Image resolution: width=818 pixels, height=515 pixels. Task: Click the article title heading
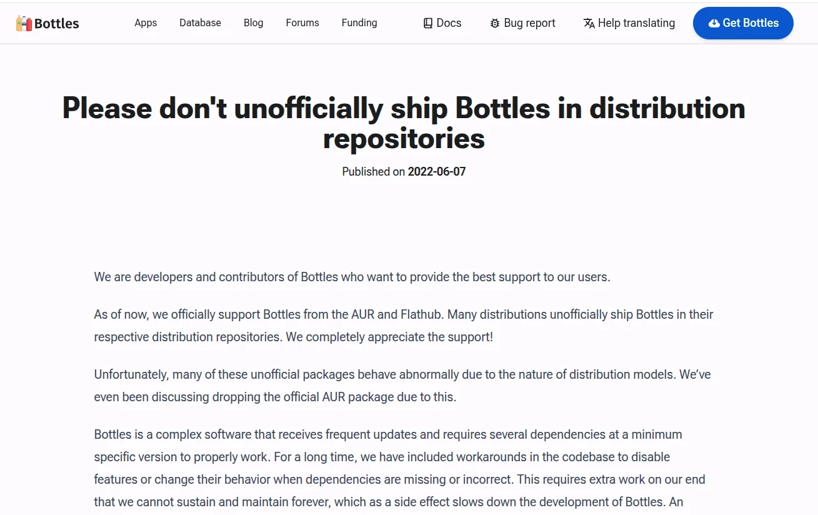[404, 123]
